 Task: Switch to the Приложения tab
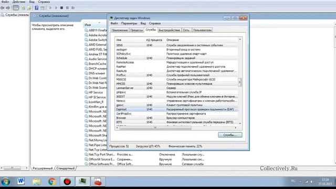[120, 30]
